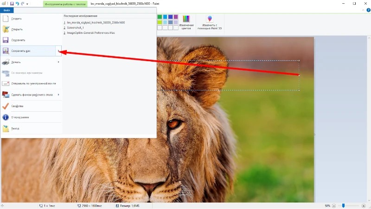Click the Открыть folder icon
Image resolution: width=371 pixels, height=209 pixels.
[6, 29]
